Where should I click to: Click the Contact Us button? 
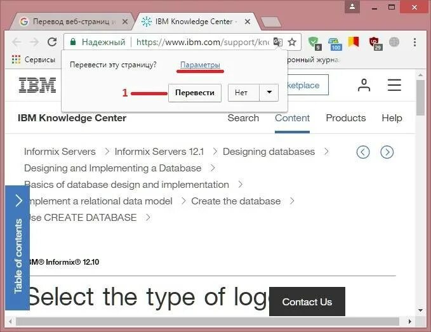point(307,302)
